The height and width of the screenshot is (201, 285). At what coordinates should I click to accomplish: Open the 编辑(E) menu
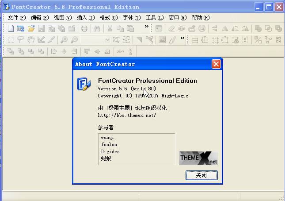[40, 18]
